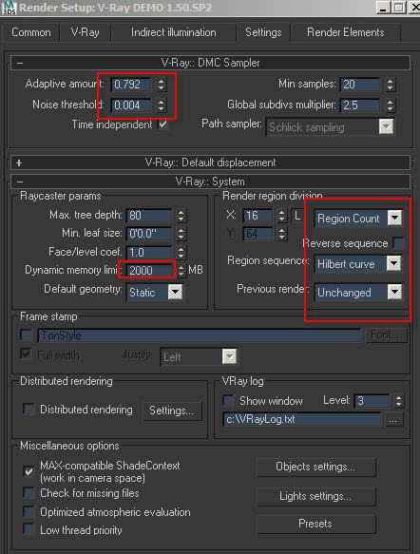Image resolution: width=420 pixels, height=554 pixels.
Task: Enable the Distributed rendering checkbox
Action: click(x=29, y=410)
